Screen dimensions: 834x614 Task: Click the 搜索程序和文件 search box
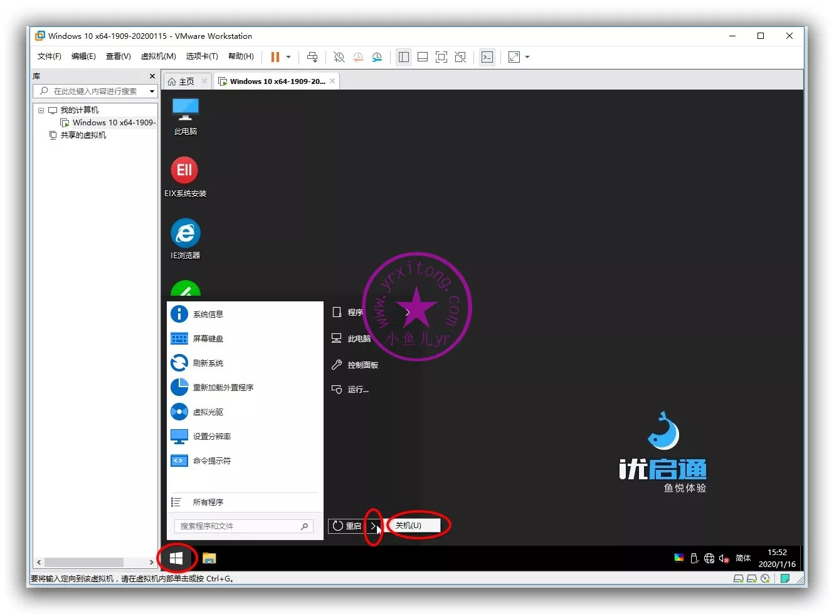pyautogui.click(x=238, y=526)
